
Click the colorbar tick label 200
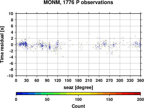141,99
